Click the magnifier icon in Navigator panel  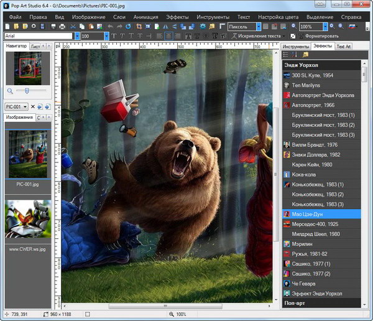[x=9, y=91]
